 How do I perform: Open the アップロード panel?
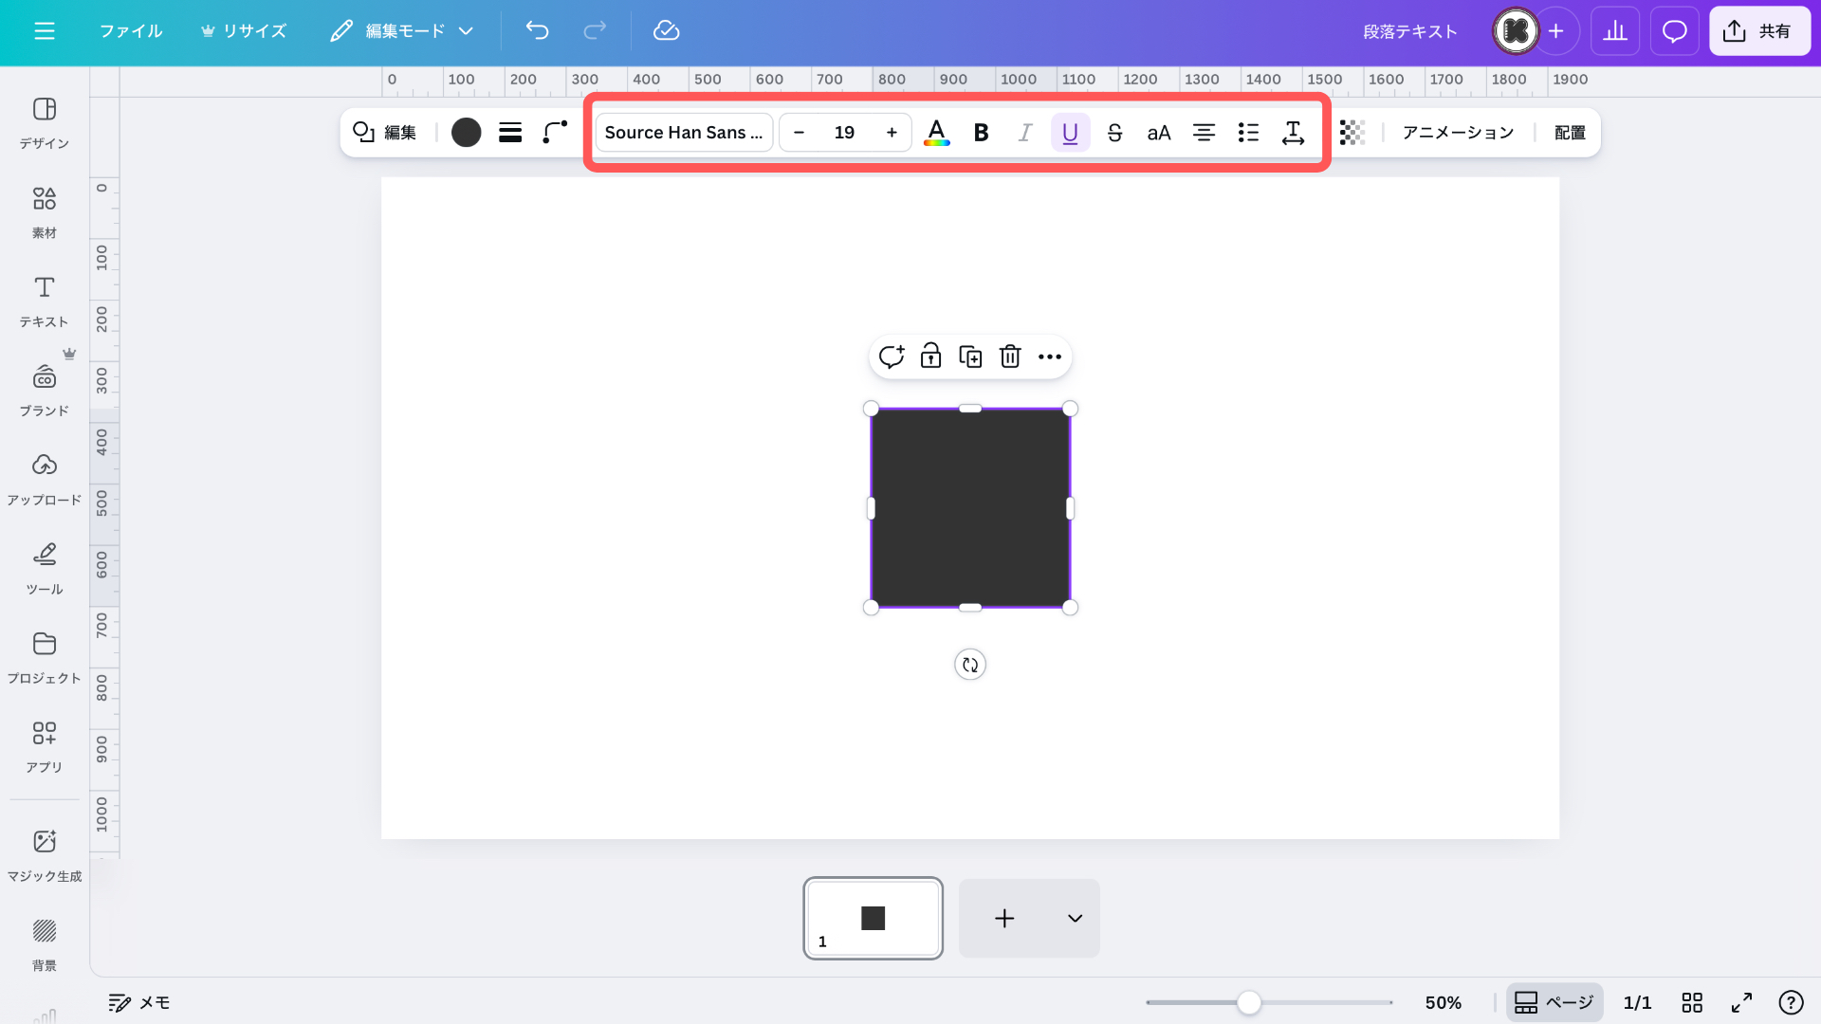tap(45, 480)
